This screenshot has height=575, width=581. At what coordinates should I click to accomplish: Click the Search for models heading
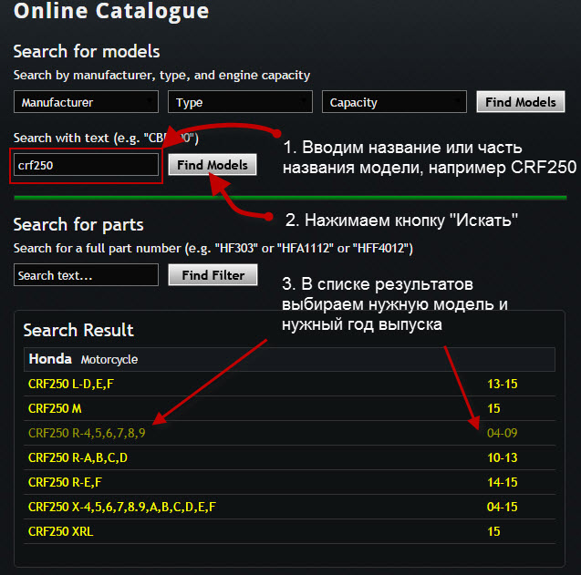pos(87,51)
